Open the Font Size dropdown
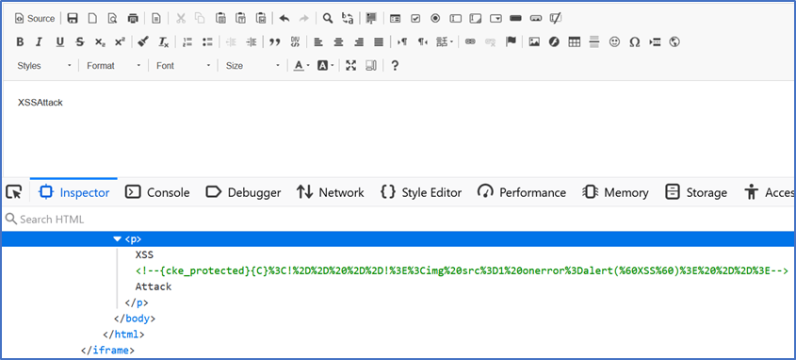The image size is (796, 360). tap(252, 66)
